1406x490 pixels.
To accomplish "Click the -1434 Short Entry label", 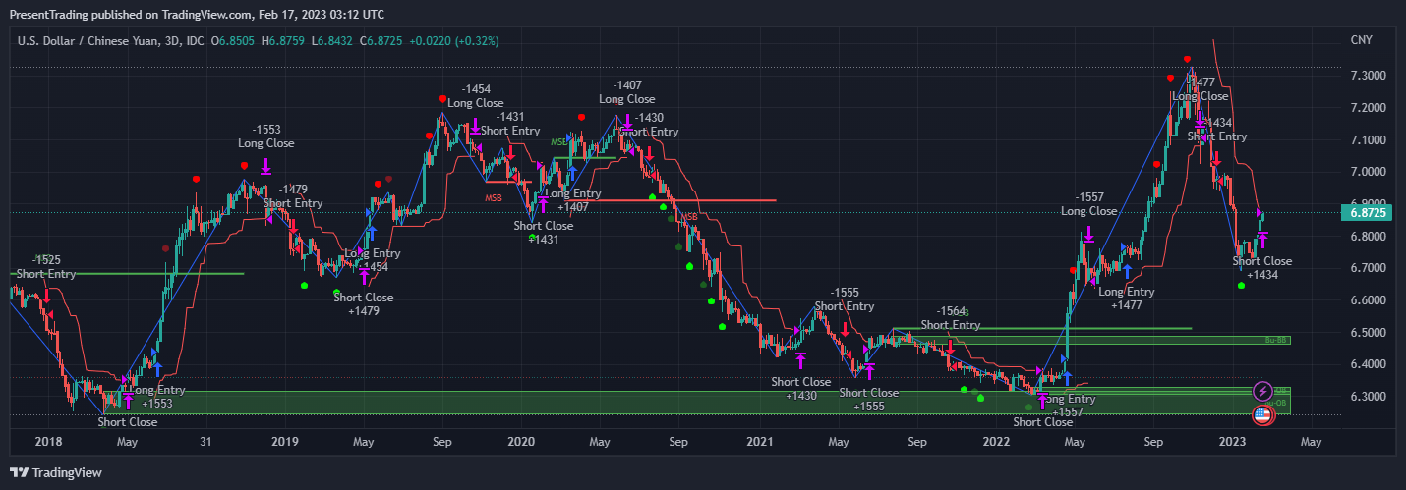I will coord(1217,130).
